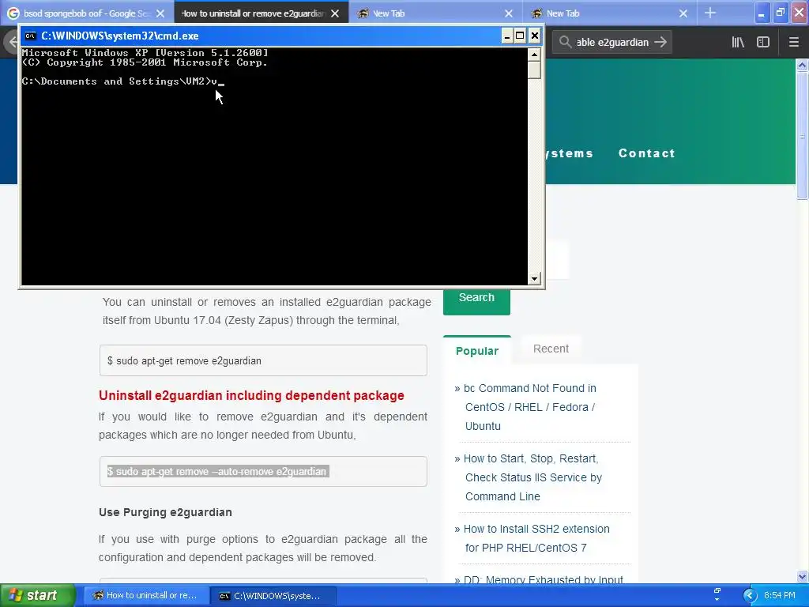
Task: Open a new browser tab with plus icon
Action: [x=710, y=13]
